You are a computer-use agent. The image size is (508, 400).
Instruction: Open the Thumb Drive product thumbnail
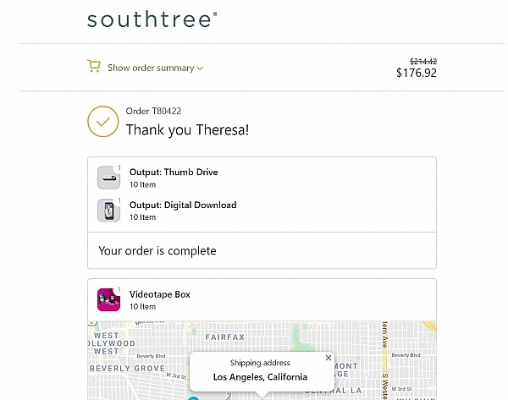[x=108, y=177]
